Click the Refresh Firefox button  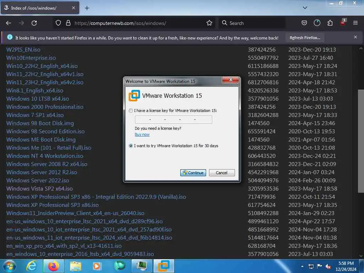click(x=305, y=38)
